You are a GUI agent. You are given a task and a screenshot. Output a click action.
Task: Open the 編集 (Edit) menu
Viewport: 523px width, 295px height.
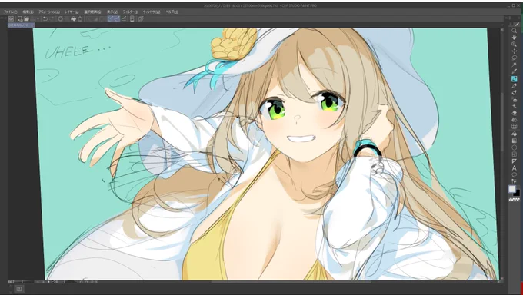[28, 12]
